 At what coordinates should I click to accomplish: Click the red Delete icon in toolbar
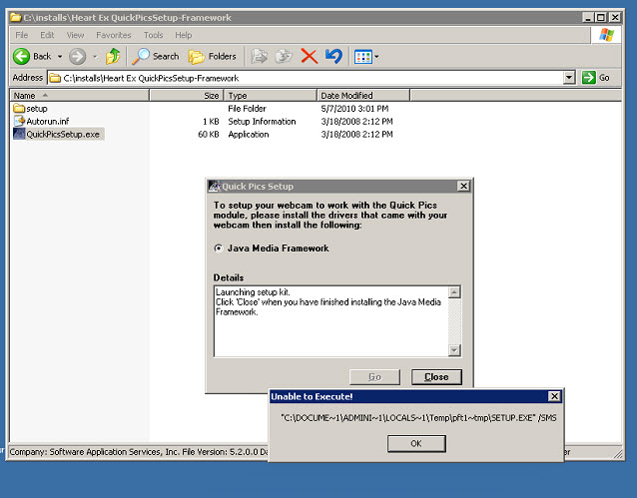309,56
